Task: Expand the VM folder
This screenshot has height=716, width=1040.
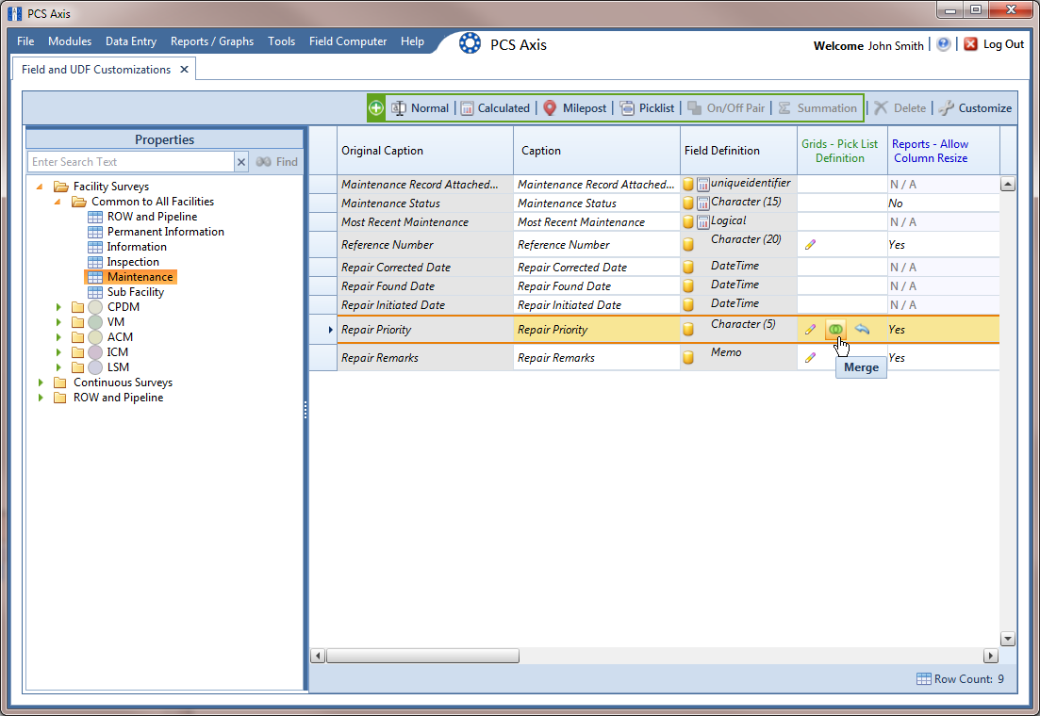Action: pyautogui.click(x=58, y=322)
